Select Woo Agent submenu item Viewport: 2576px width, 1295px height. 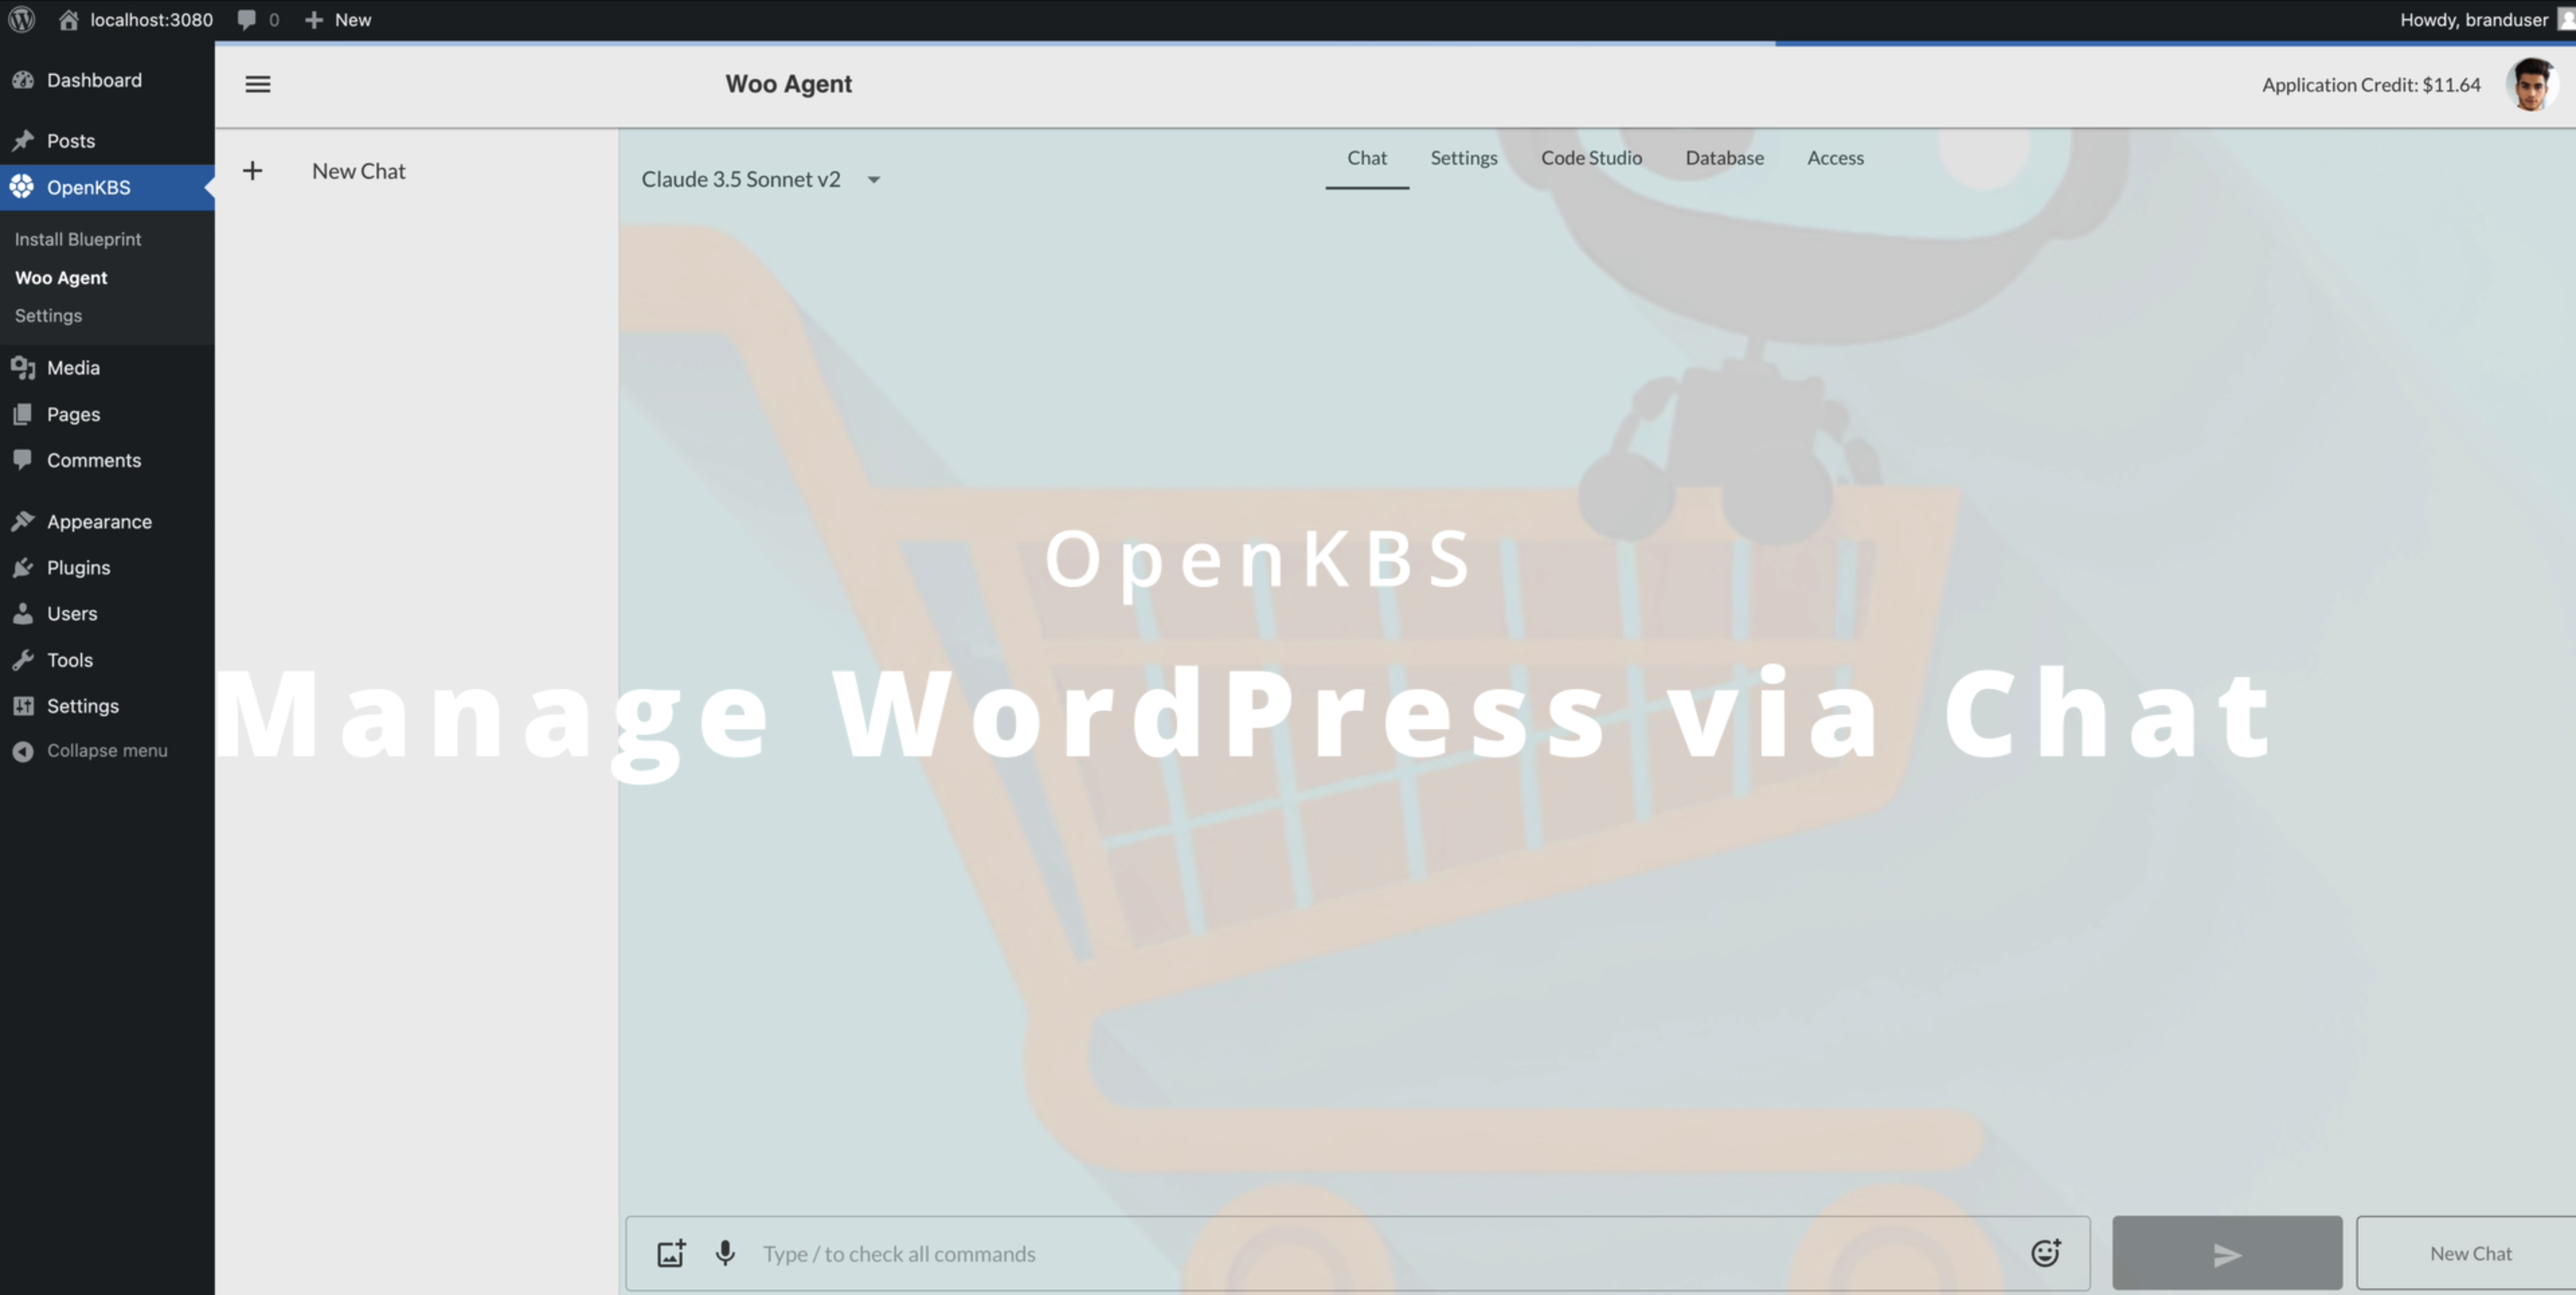[x=61, y=278]
